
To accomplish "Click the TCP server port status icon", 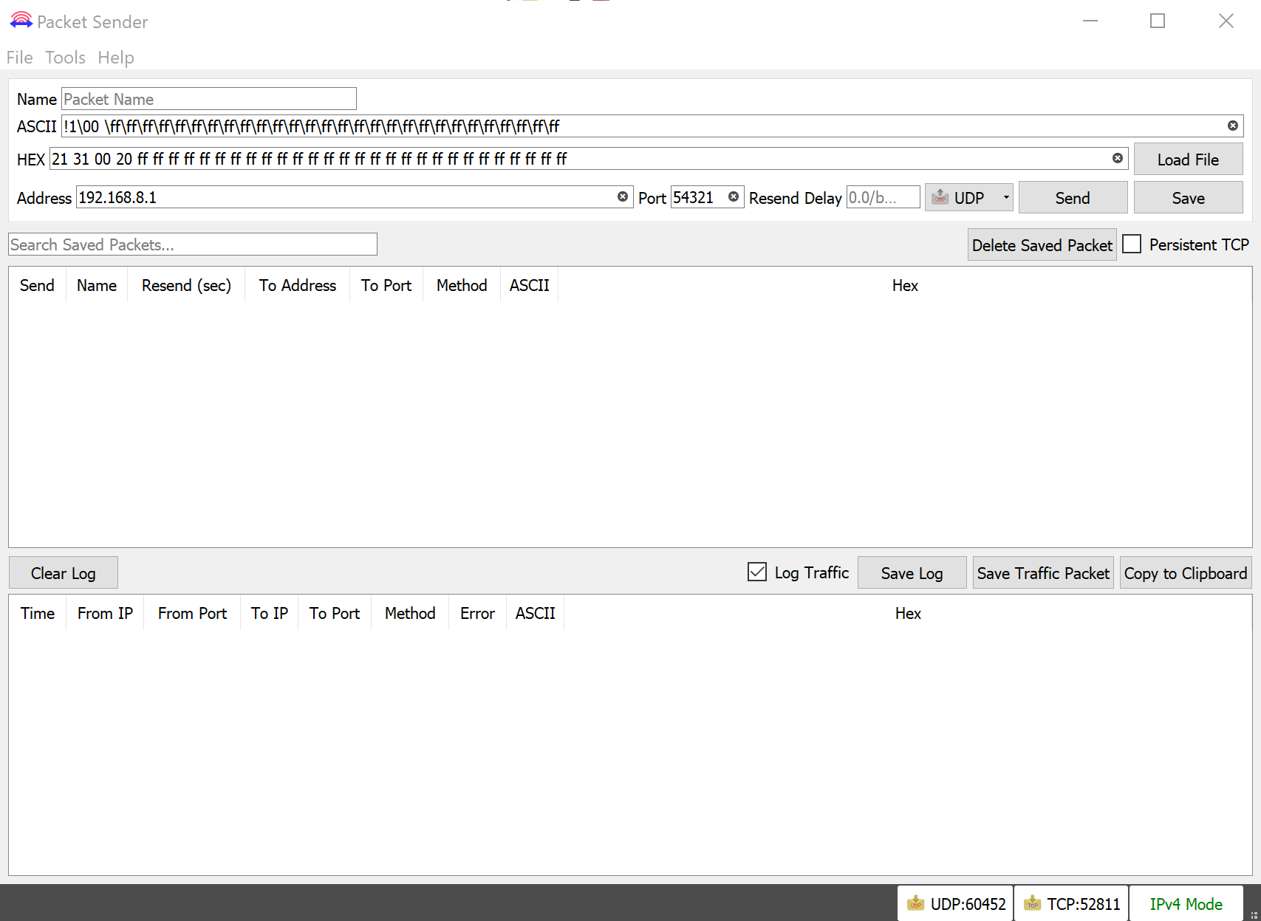I will [1032, 904].
